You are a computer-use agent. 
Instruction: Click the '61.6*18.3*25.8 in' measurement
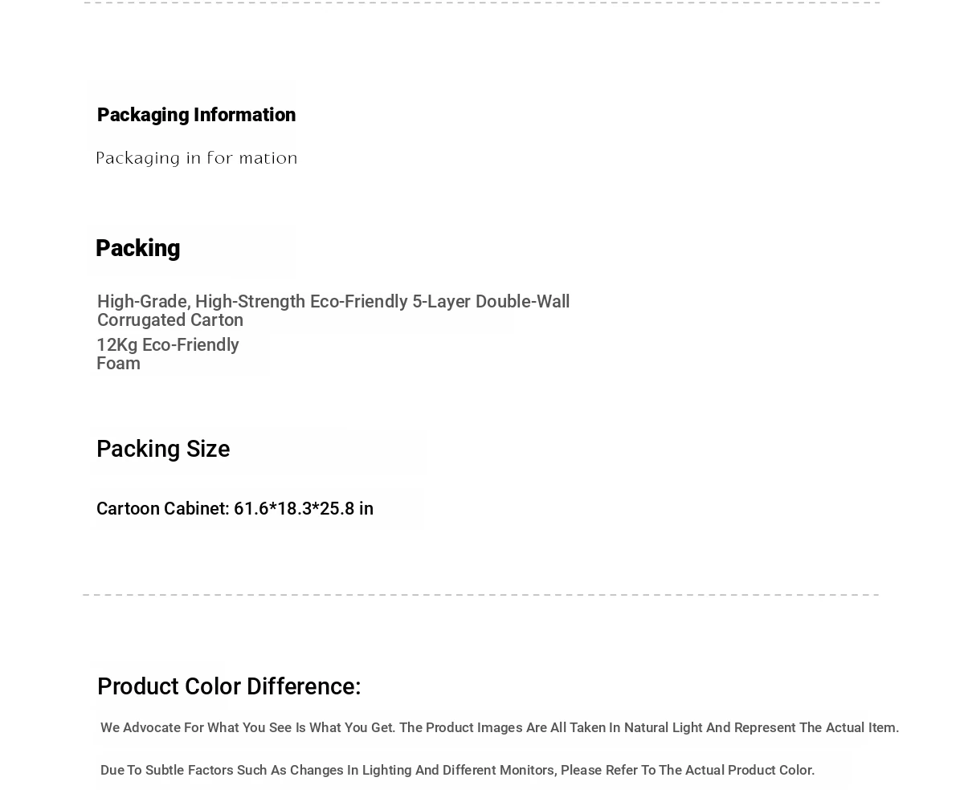pyautogui.click(x=303, y=508)
